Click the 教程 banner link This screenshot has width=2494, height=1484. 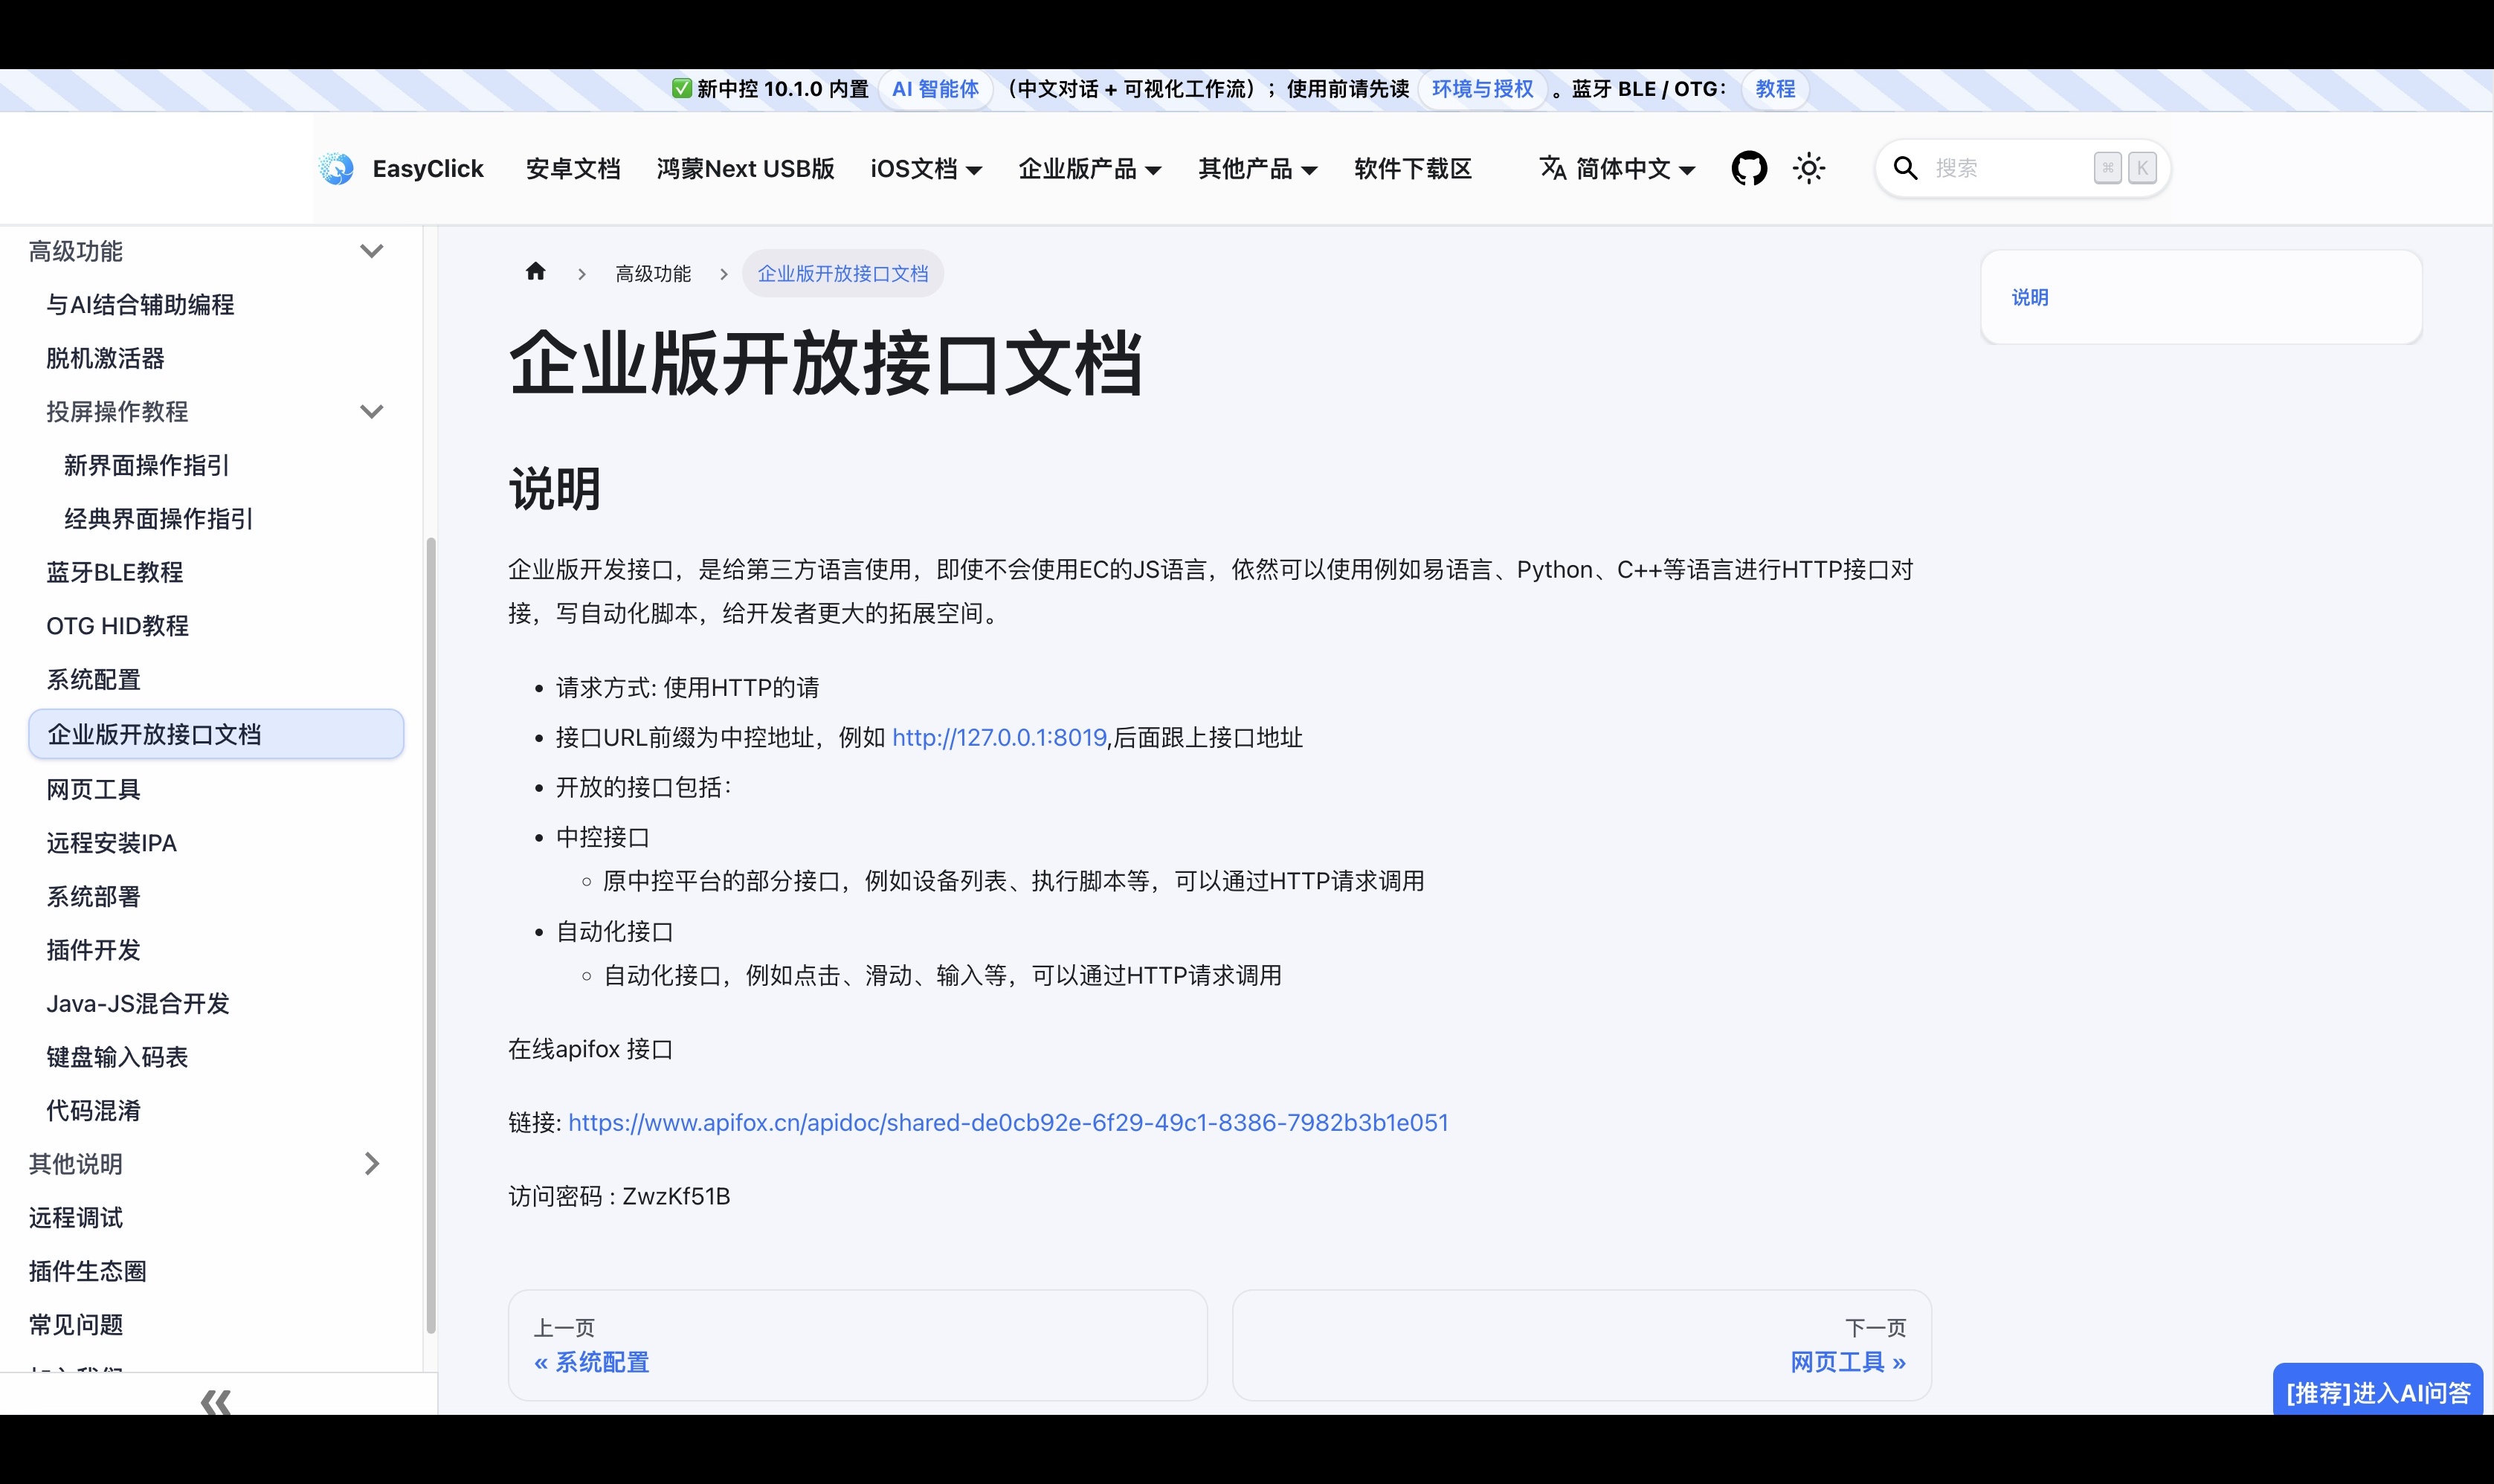click(1775, 89)
